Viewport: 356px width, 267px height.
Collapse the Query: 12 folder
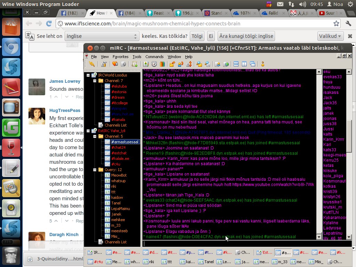[95, 170]
